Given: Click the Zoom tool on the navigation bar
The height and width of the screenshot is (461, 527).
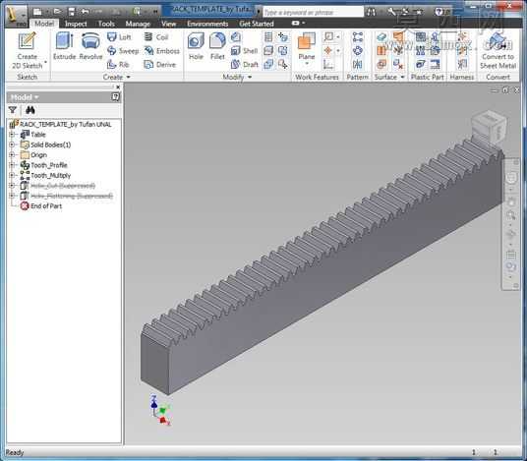Looking at the screenshot, I should (x=511, y=215).
